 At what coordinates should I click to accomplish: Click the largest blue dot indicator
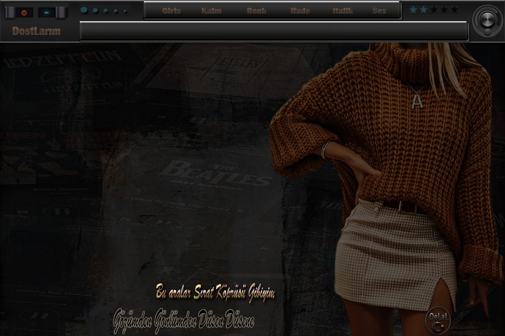(x=84, y=10)
